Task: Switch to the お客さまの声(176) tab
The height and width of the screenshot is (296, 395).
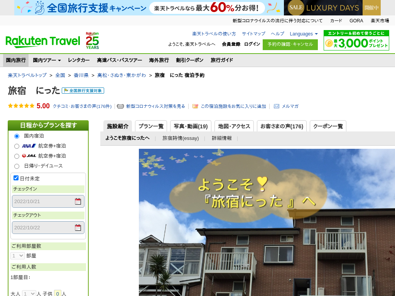Action: click(282, 126)
